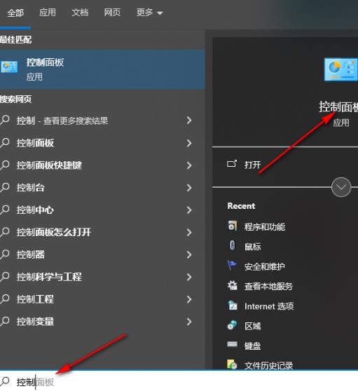Open recent item 区域
The width and height of the screenshot is (358, 391).
(x=252, y=326)
